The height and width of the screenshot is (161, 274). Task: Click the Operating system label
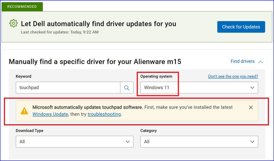click(156, 76)
